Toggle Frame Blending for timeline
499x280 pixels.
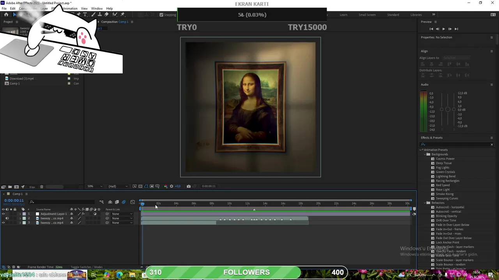[117, 202]
